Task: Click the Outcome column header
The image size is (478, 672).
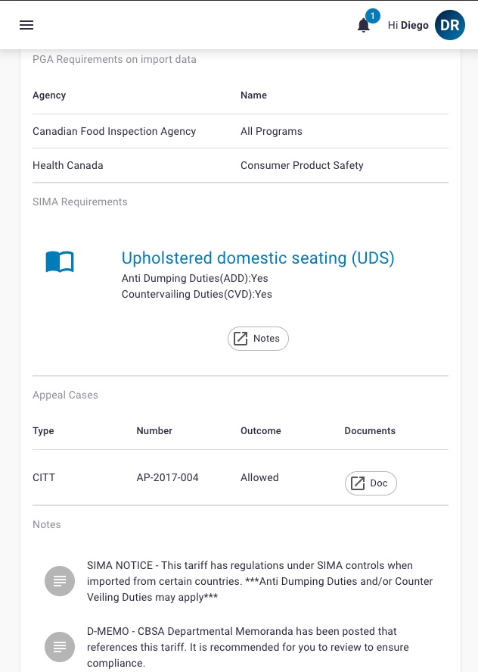Action: pyautogui.click(x=261, y=431)
